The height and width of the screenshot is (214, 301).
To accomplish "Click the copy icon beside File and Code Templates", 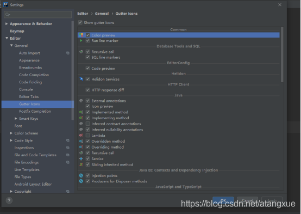I will click(68, 155).
